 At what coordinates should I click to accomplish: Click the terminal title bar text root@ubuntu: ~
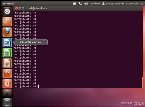pos(37,8)
